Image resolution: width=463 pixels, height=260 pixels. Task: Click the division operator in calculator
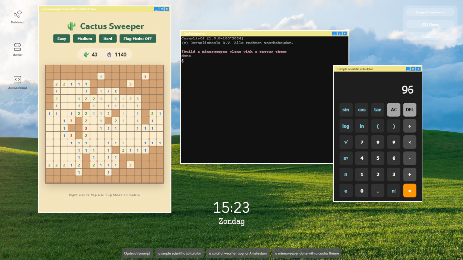409,126
